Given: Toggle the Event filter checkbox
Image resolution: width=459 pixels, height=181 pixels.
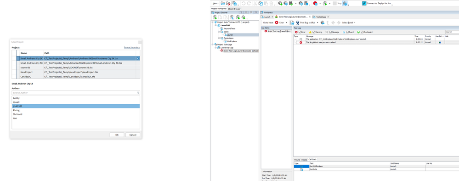Looking at the screenshot, I should 347,32.
